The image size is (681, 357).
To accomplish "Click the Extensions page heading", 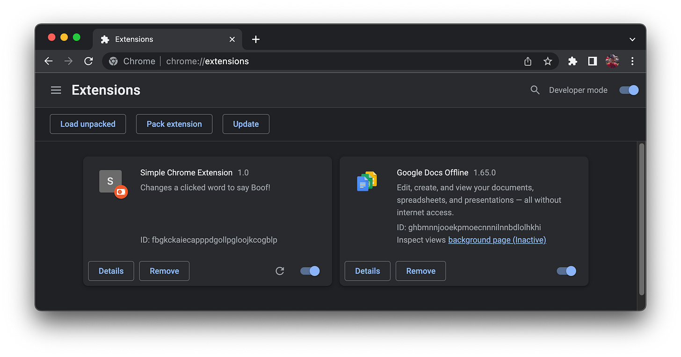I will (106, 90).
